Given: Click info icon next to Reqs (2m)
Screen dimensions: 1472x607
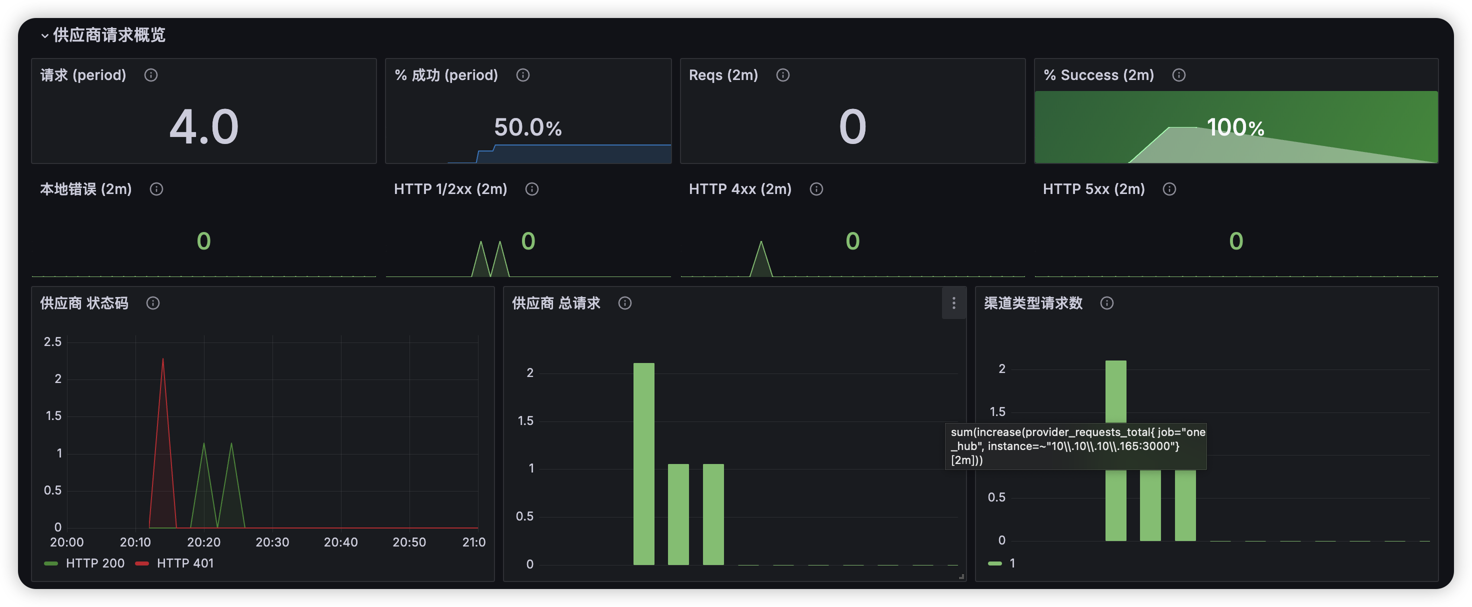Looking at the screenshot, I should pos(783,75).
